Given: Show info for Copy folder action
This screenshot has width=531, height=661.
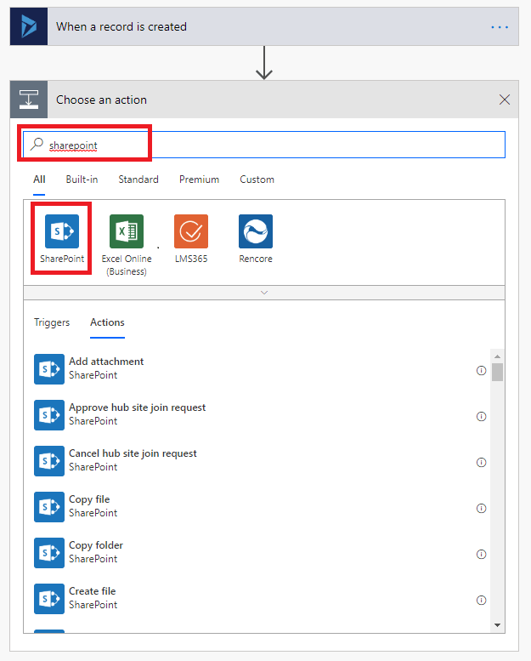Looking at the screenshot, I should (482, 555).
